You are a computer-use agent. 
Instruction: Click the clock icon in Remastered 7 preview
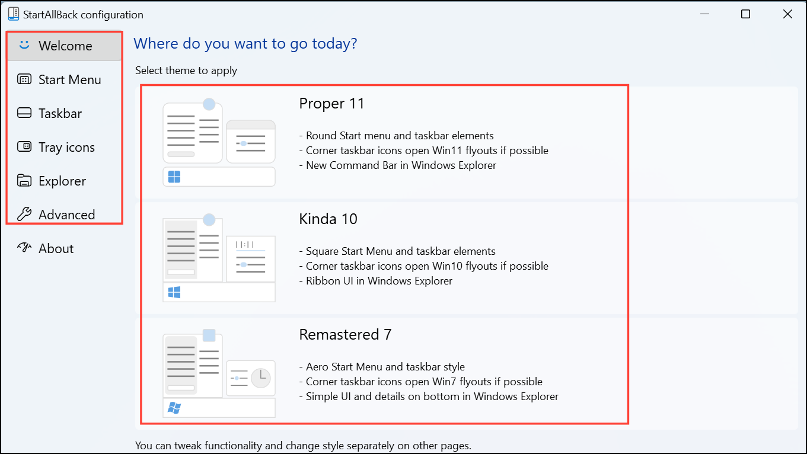pos(260,378)
